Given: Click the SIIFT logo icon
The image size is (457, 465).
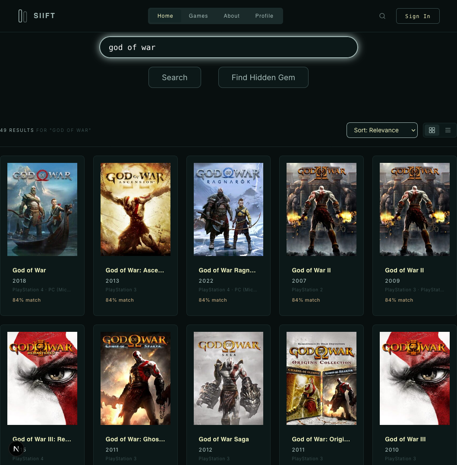Looking at the screenshot, I should click(x=22, y=16).
